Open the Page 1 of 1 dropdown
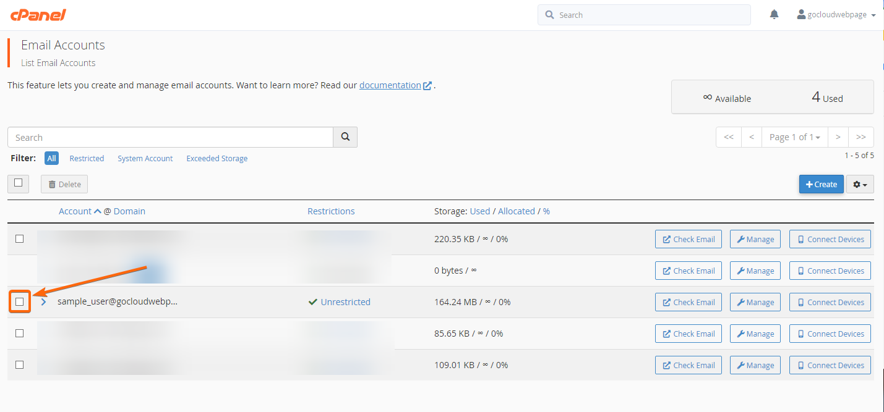The height and width of the screenshot is (412, 884). point(795,137)
